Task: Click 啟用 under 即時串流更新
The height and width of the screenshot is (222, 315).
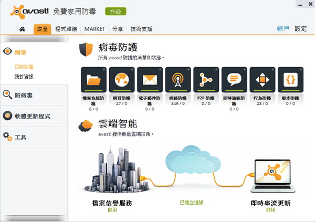Action: point(270,210)
